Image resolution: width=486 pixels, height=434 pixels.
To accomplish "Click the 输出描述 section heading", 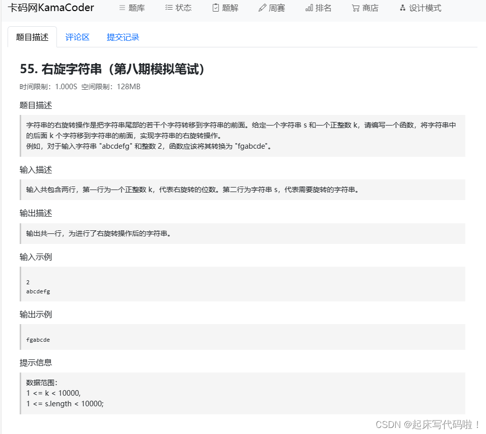I will coord(36,213).
